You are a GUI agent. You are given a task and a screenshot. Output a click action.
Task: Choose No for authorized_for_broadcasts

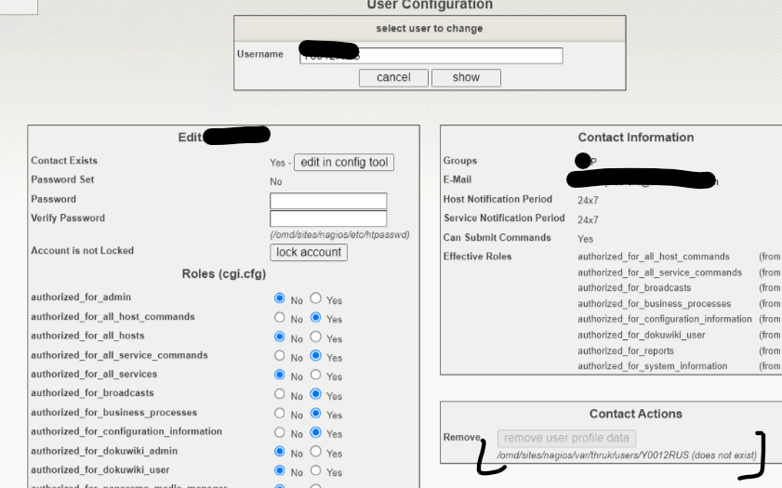(280, 395)
